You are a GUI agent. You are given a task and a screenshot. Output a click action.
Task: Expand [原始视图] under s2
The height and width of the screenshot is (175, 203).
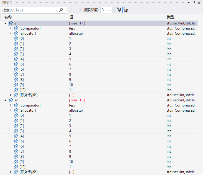pos(11,172)
